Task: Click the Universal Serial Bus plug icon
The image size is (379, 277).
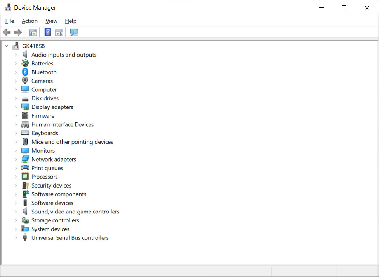Action: coord(24,238)
